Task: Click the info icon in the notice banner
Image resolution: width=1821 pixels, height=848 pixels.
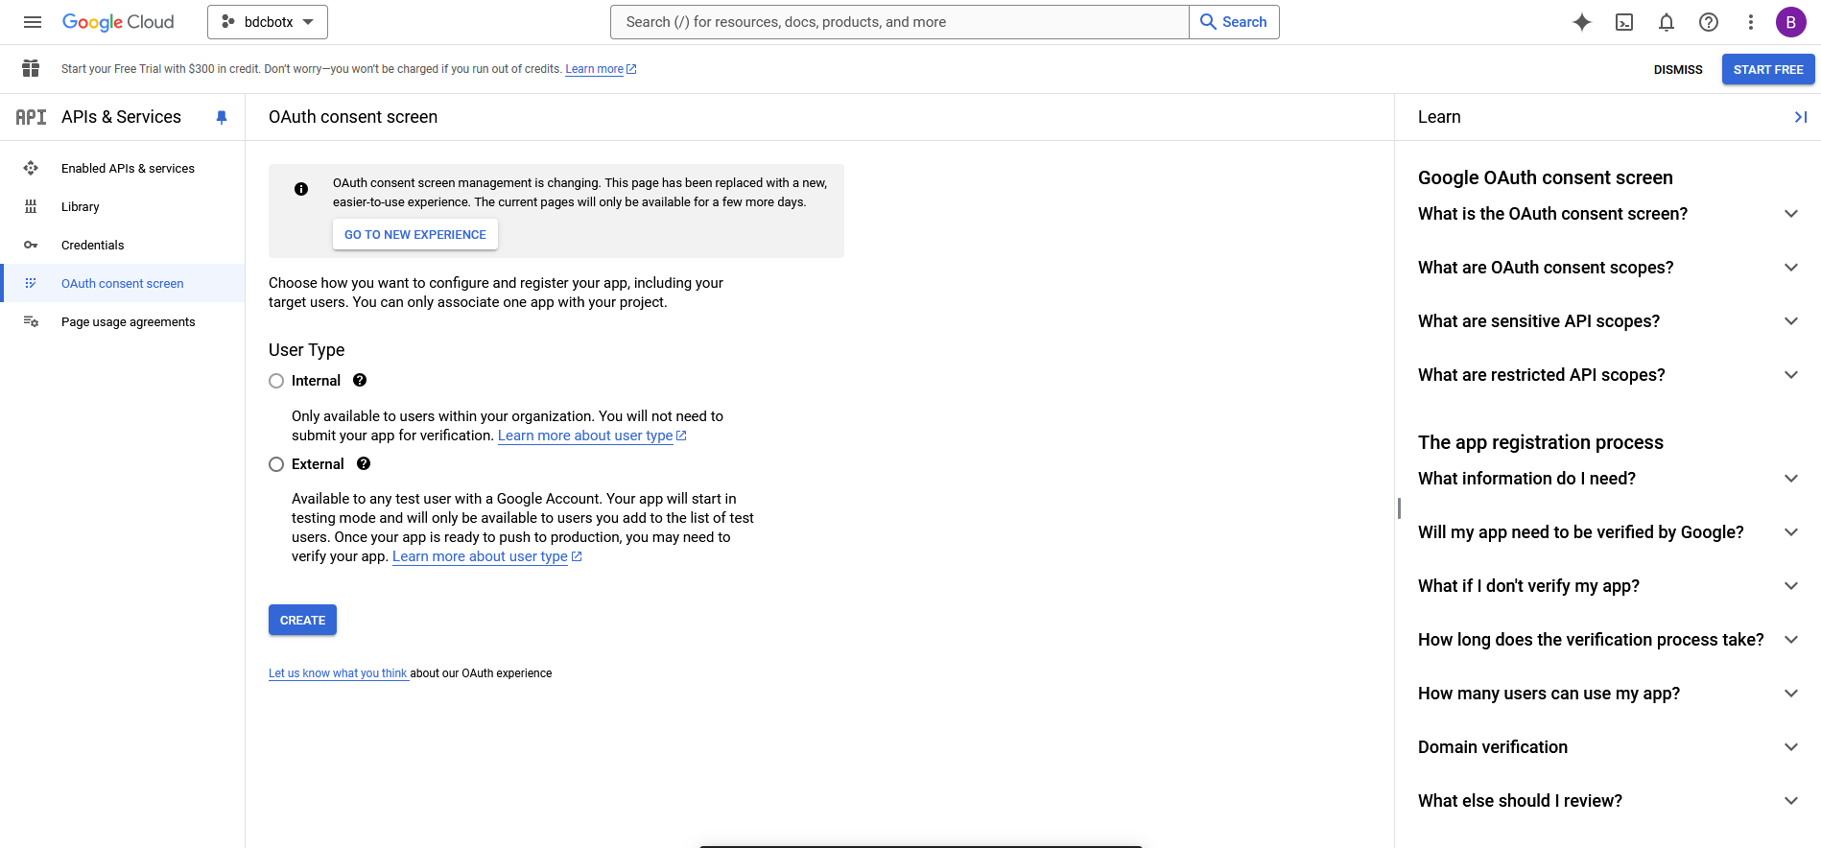Action: pyautogui.click(x=301, y=189)
